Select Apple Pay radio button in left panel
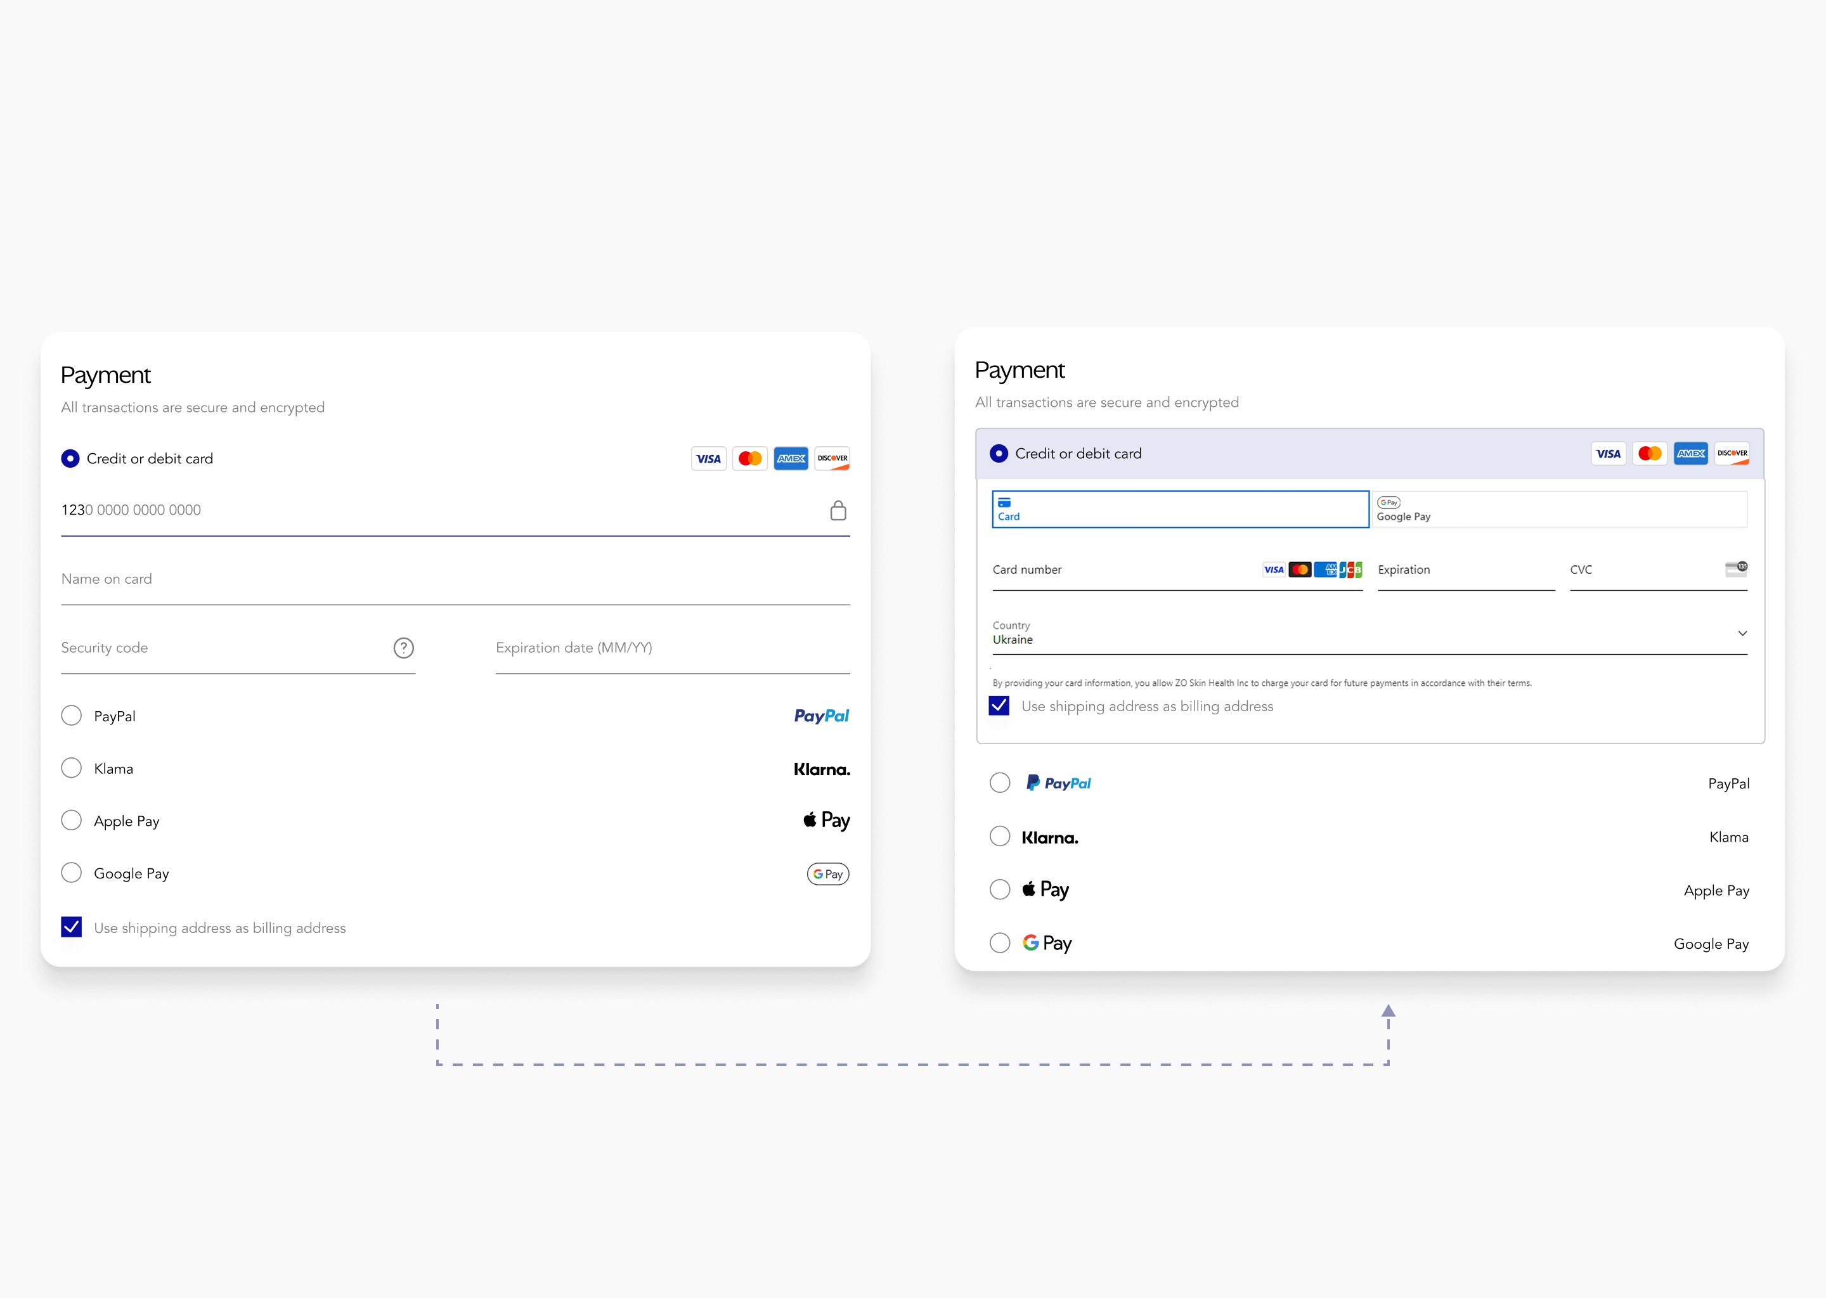This screenshot has height=1298, width=1826. point(71,821)
